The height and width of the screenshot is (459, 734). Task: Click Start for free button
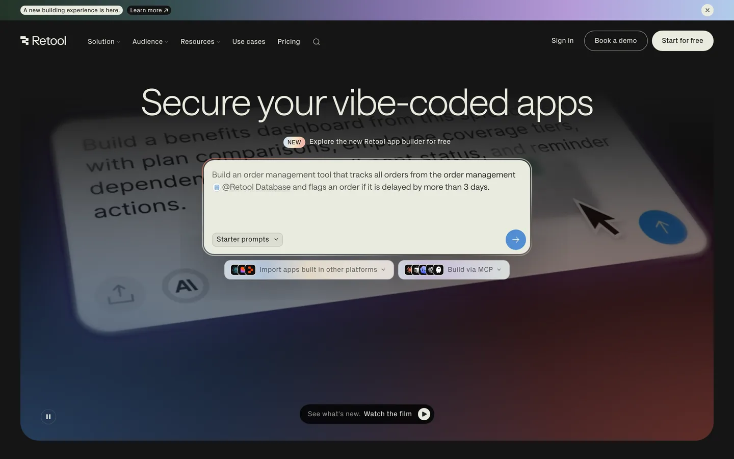click(683, 41)
